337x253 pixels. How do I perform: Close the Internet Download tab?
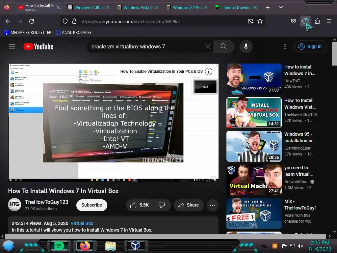[x=255, y=7]
